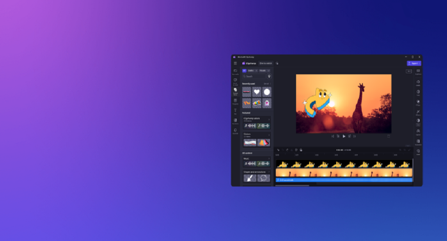Select the sticker track clip on timeline
Viewport: 447px width, 241px height.
coord(344,164)
